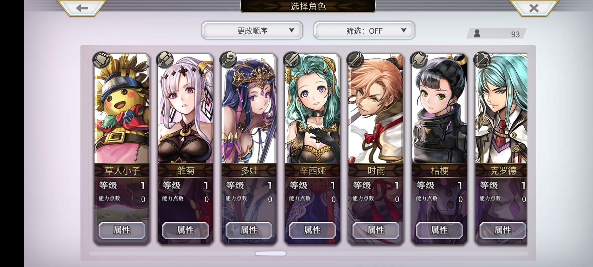Screen dimensions: 593x267
Task: Click the blade icon on 时雨 card
Action: point(355,60)
